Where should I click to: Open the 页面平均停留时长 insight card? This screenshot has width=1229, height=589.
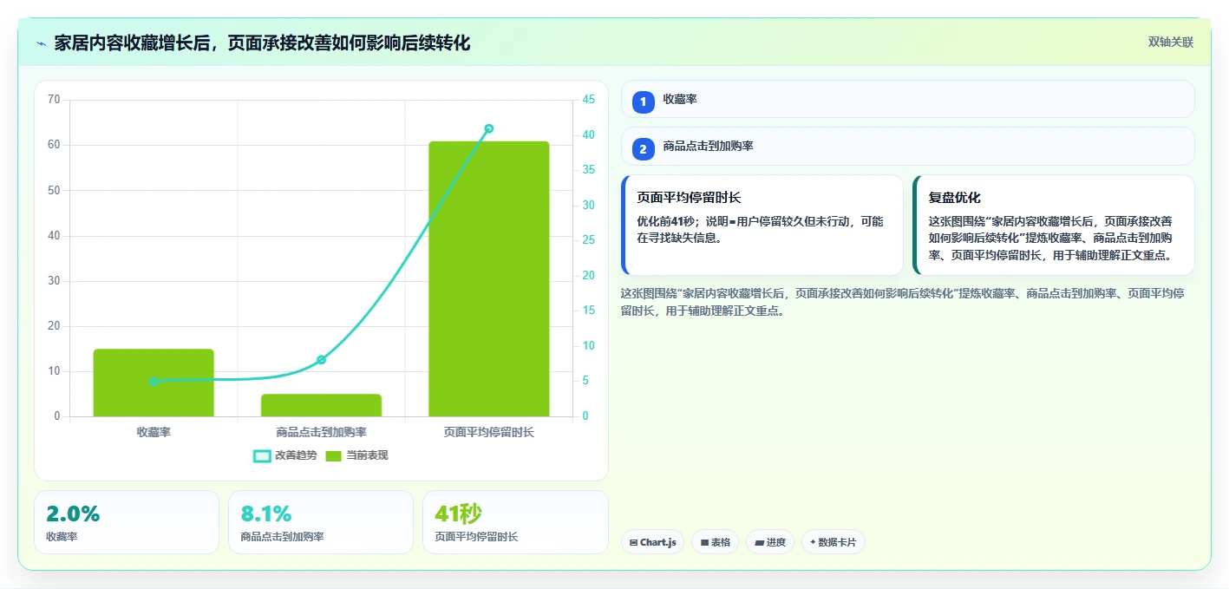[762, 225]
